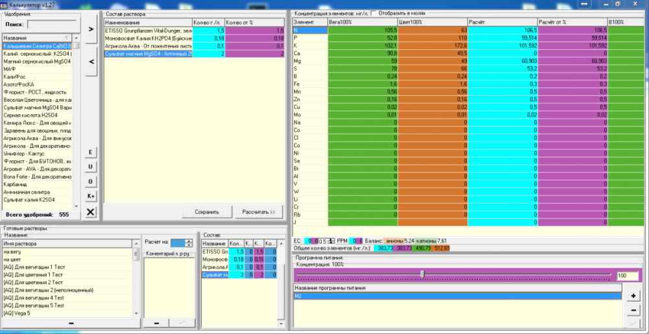Viewport: 649px width, 334px height.
Task: Click the EC value stepper arrows
Action: [331, 241]
